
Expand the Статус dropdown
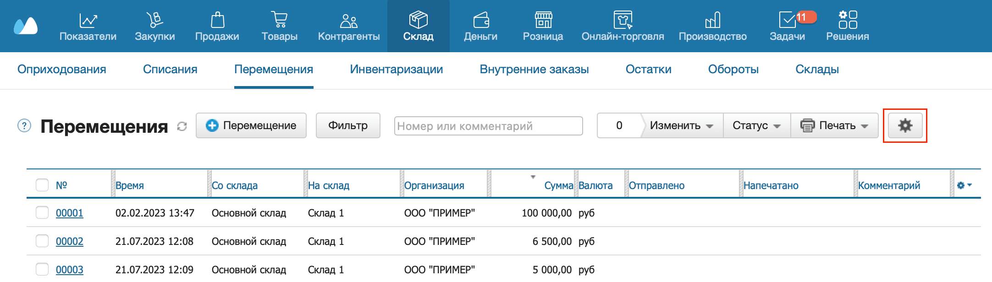tap(756, 125)
